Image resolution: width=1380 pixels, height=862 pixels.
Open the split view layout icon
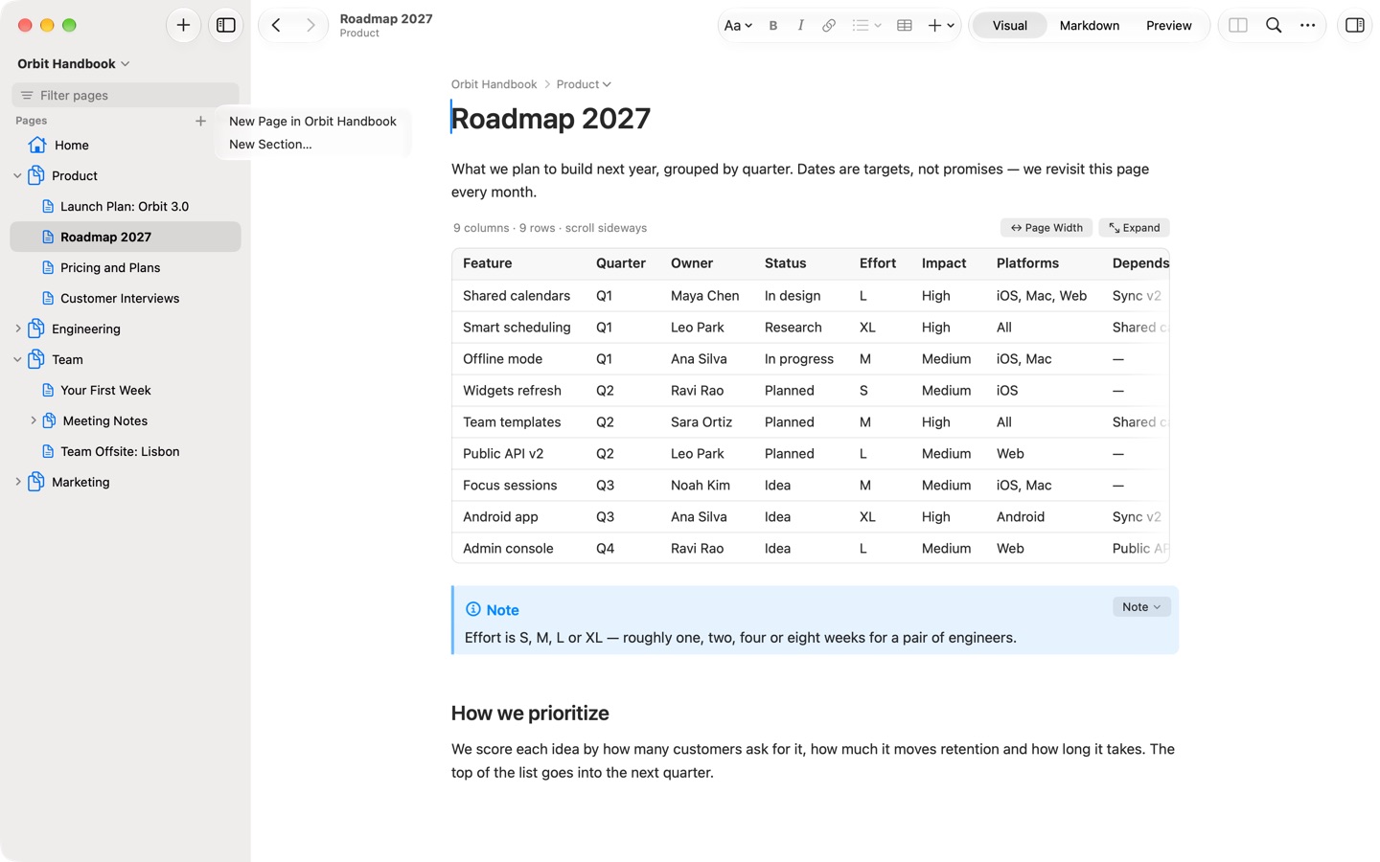1238,26
